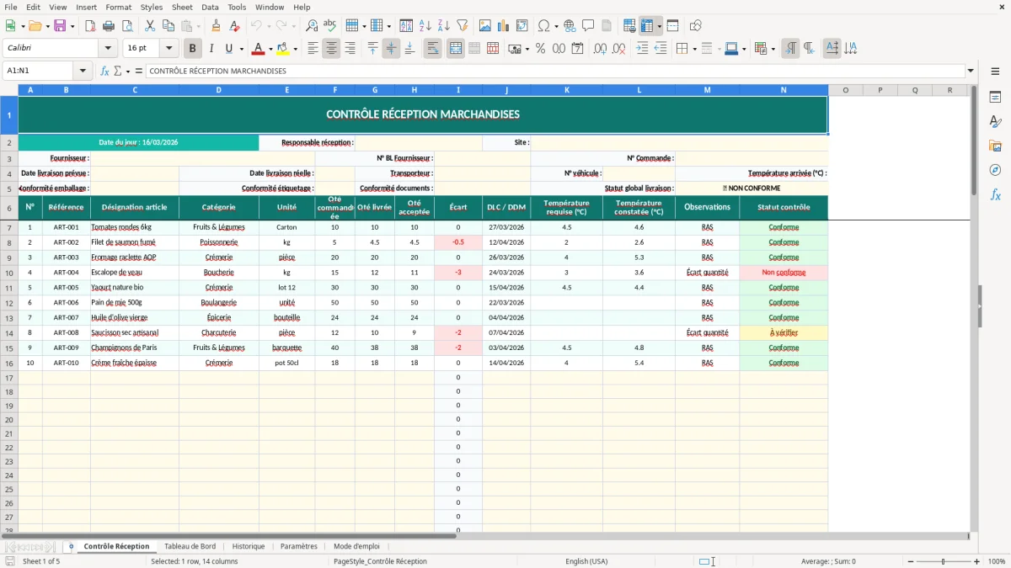Open background color dropdown arrow
Viewport: 1011px width, 568px height.
(294, 49)
